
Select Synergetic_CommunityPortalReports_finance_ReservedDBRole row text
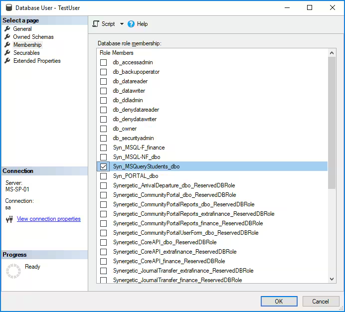188,223
